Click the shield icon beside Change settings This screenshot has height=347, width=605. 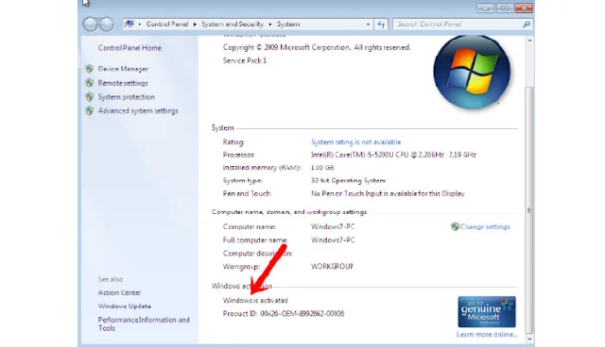tap(455, 226)
